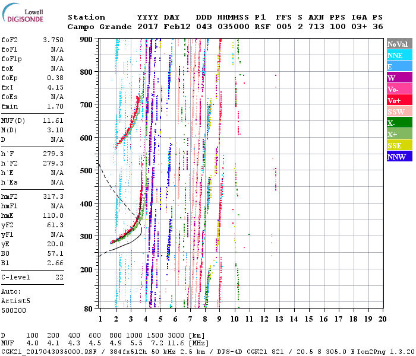Select the W purple legend entry

[399, 78]
